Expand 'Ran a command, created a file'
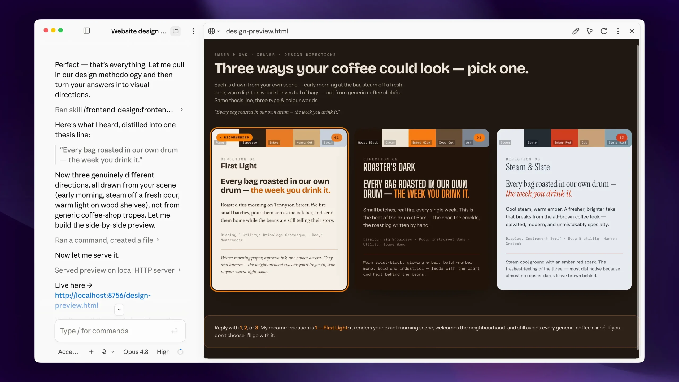Image resolution: width=679 pixels, height=382 pixels. (x=107, y=240)
